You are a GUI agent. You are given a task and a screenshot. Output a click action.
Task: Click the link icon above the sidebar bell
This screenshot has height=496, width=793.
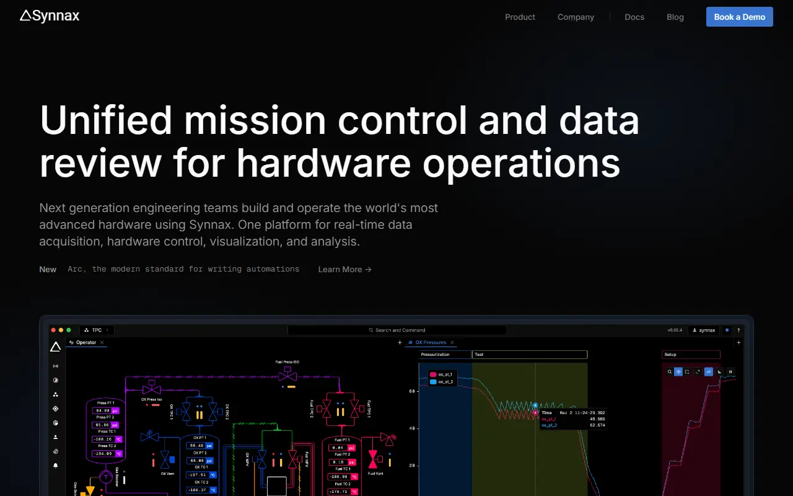point(56,451)
